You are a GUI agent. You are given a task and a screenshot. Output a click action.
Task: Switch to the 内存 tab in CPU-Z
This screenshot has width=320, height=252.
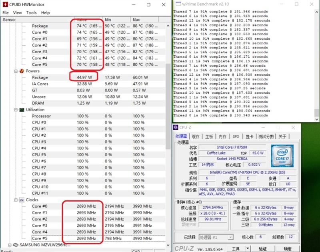click(222, 137)
